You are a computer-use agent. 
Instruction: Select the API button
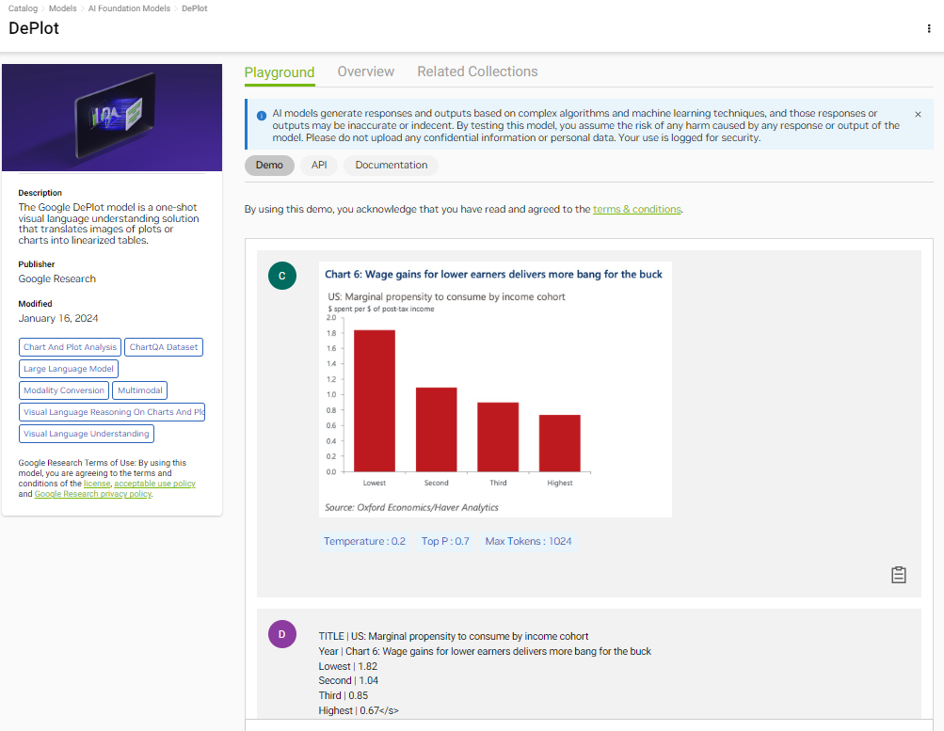[319, 165]
